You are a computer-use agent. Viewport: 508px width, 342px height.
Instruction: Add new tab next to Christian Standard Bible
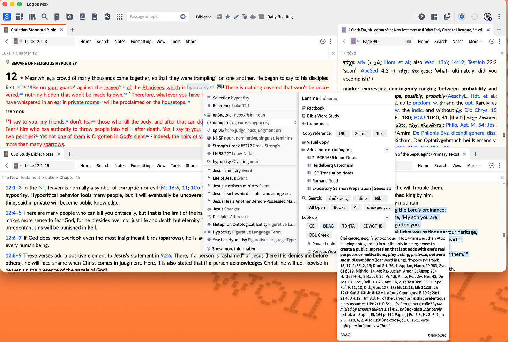(73, 30)
